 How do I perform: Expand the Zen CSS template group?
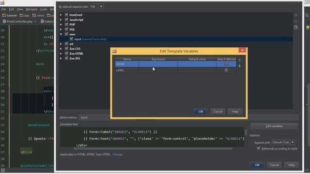(61, 48)
